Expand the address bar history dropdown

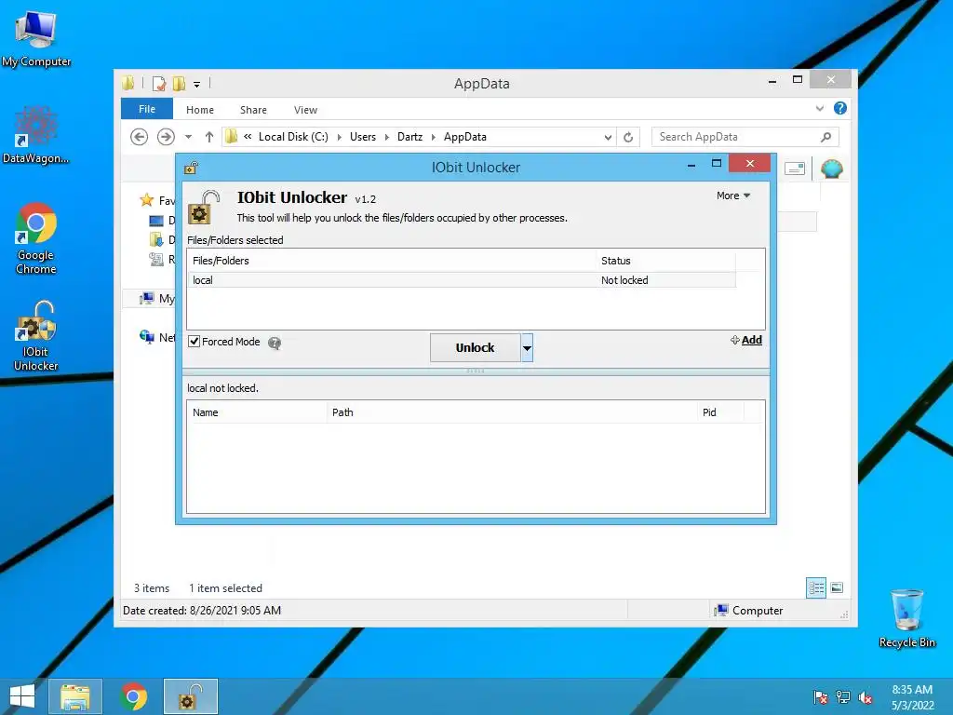[607, 138]
